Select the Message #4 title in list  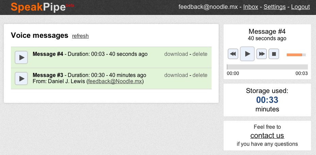pyautogui.click(x=48, y=54)
